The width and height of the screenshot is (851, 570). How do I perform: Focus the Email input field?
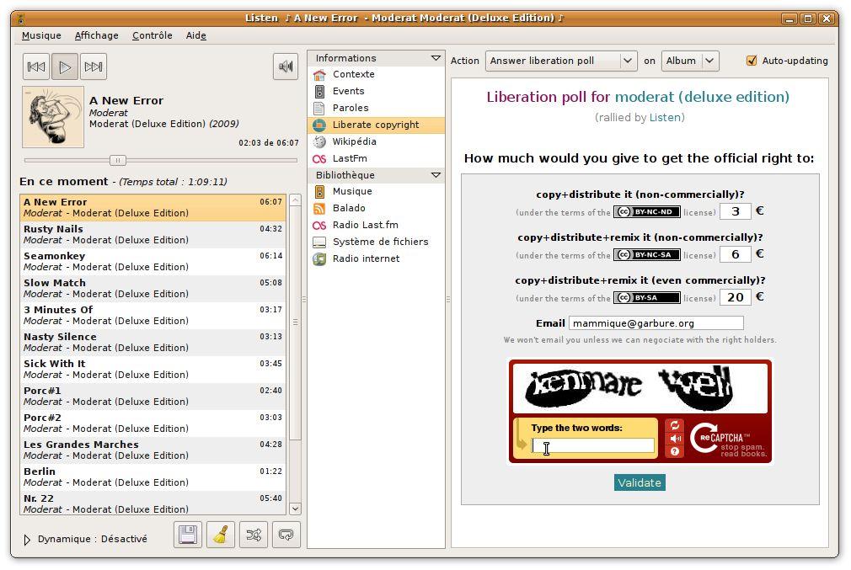coord(656,323)
